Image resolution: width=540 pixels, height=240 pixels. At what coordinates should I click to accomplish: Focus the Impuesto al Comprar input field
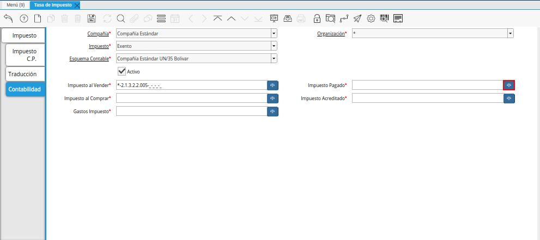click(x=192, y=99)
